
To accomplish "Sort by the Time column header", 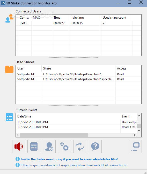I will tap(61, 18).
